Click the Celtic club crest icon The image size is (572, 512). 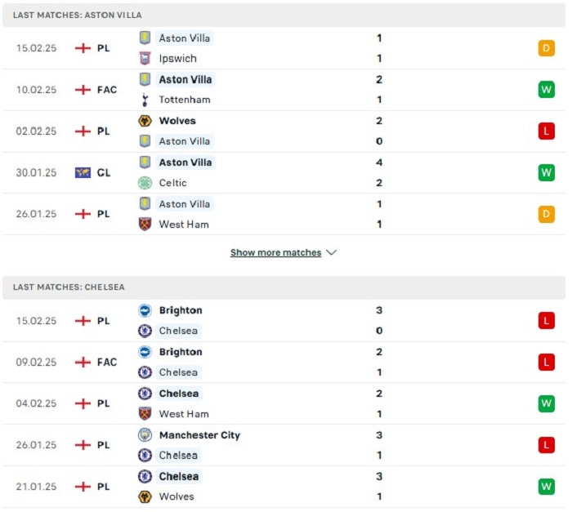coord(145,183)
